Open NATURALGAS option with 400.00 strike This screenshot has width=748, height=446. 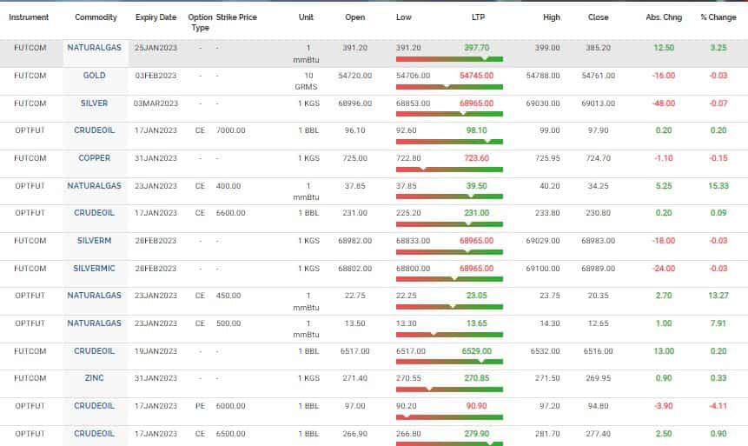(94, 185)
